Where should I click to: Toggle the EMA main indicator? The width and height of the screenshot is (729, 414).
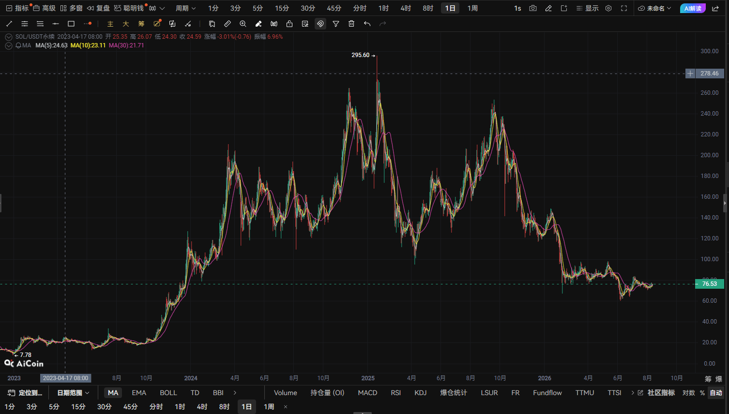point(139,393)
